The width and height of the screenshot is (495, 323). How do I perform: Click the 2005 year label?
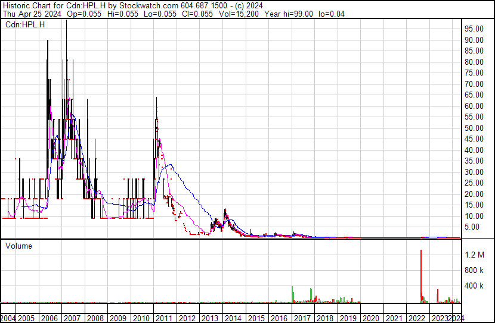(26, 318)
